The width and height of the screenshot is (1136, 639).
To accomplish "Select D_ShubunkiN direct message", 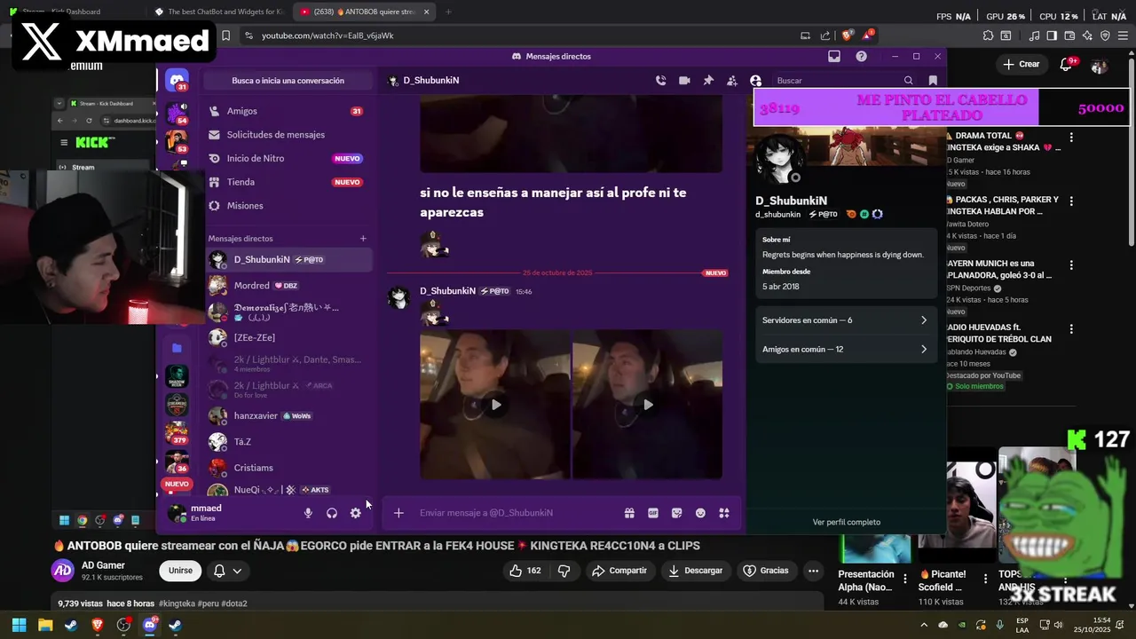I will coord(288,260).
